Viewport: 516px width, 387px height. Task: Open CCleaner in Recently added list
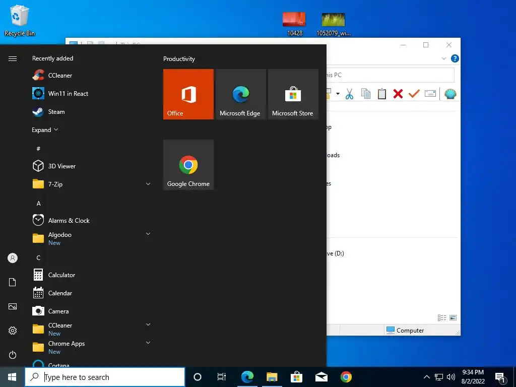click(92, 76)
